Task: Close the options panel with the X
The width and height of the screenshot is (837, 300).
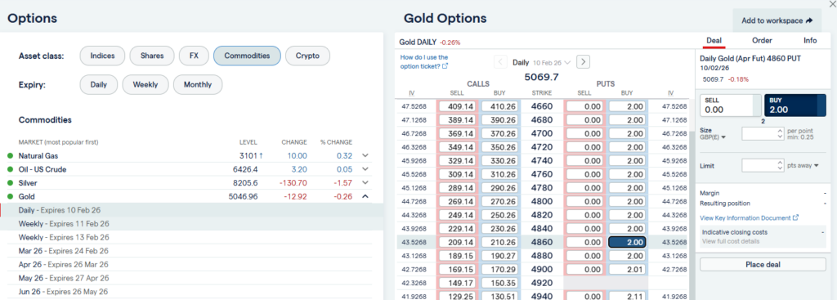Action: click(x=831, y=3)
